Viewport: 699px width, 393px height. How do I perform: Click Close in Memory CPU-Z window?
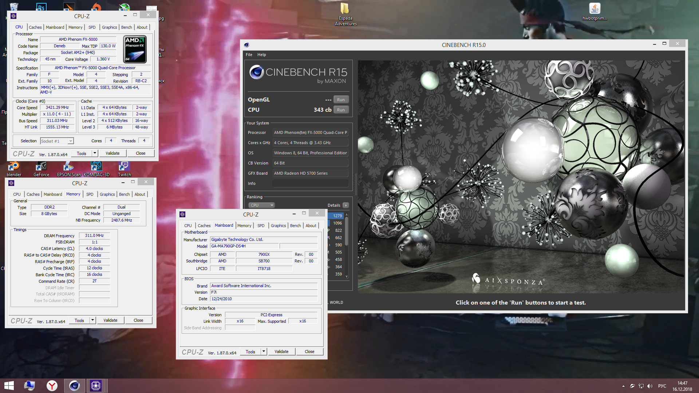click(138, 320)
